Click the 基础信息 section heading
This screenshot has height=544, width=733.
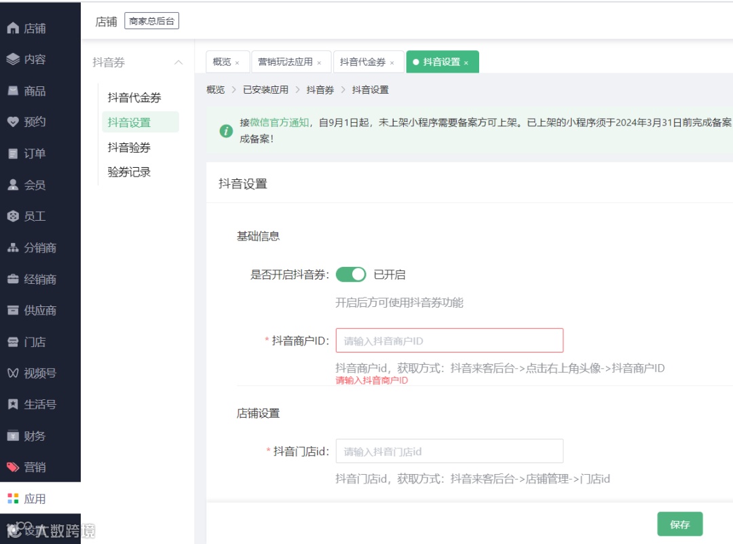258,236
